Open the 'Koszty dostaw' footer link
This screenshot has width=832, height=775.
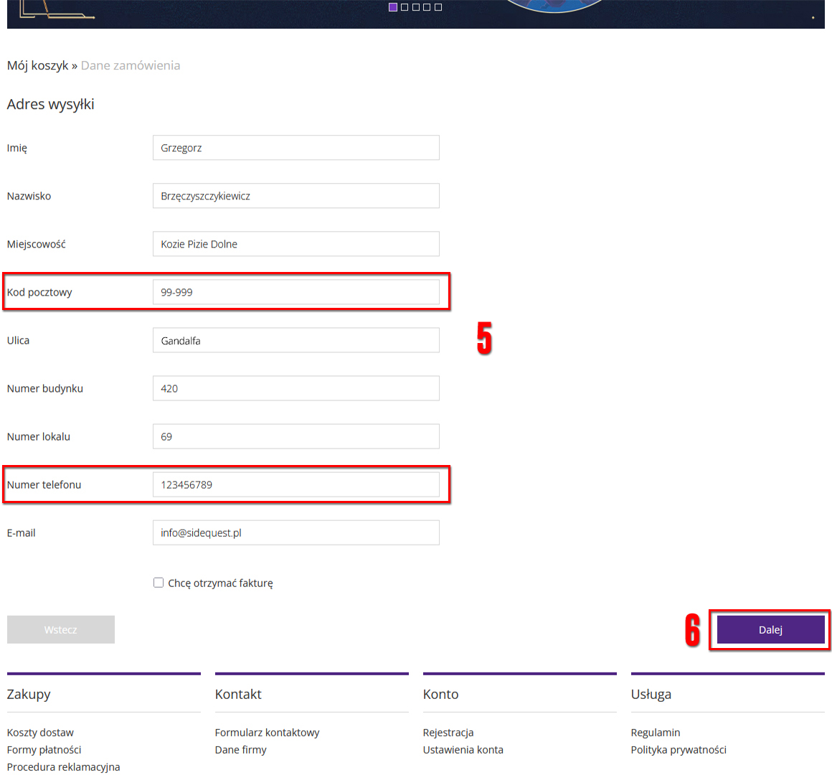[40, 733]
